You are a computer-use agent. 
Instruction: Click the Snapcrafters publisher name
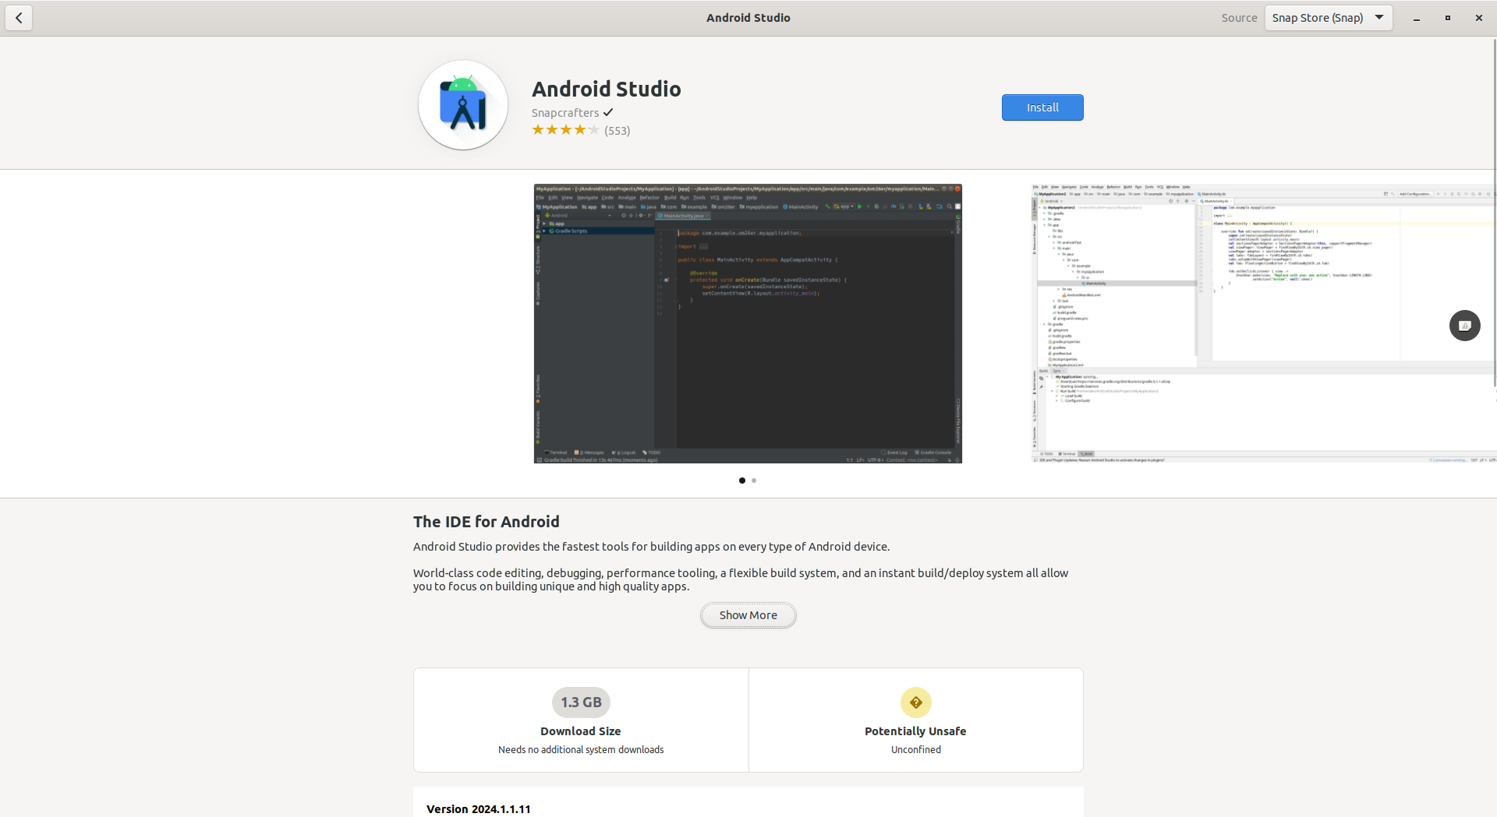pos(565,113)
